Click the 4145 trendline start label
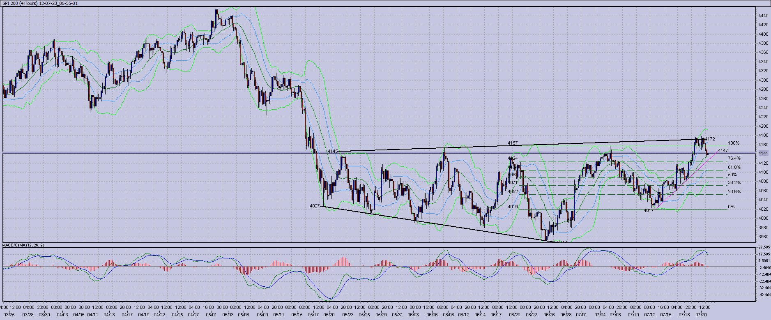Viewport: 771px width, 320px height. tap(333, 152)
